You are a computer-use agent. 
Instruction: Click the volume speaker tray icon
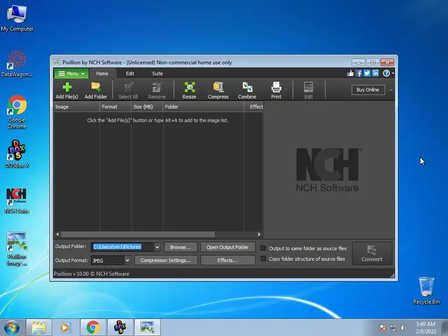point(403,328)
